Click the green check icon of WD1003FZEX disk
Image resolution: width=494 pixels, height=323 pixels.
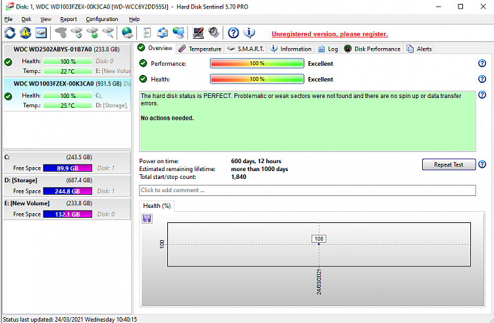9,96
